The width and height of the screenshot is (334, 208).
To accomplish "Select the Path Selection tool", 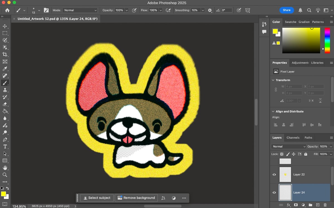I will click(x=5, y=154).
